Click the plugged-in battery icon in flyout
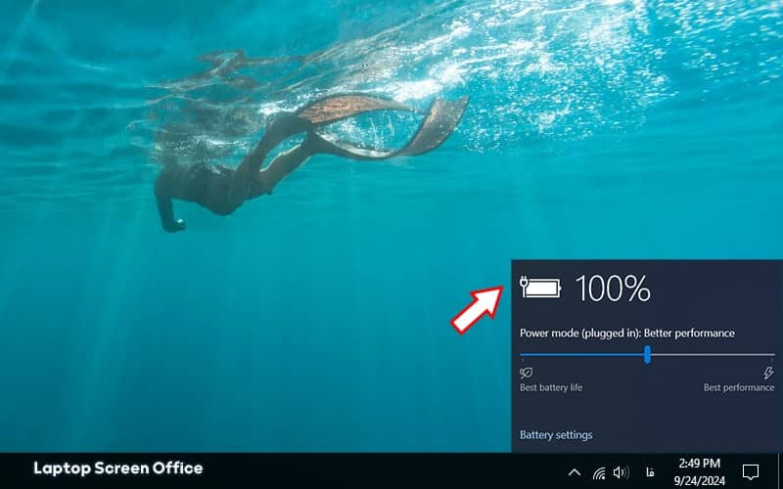This screenshot has width=783, height=489. pyautogui.click(x=540, y=288)
